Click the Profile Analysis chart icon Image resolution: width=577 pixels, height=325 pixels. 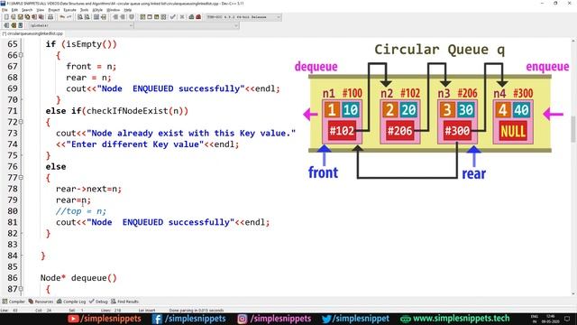click(x=191, y=17)
